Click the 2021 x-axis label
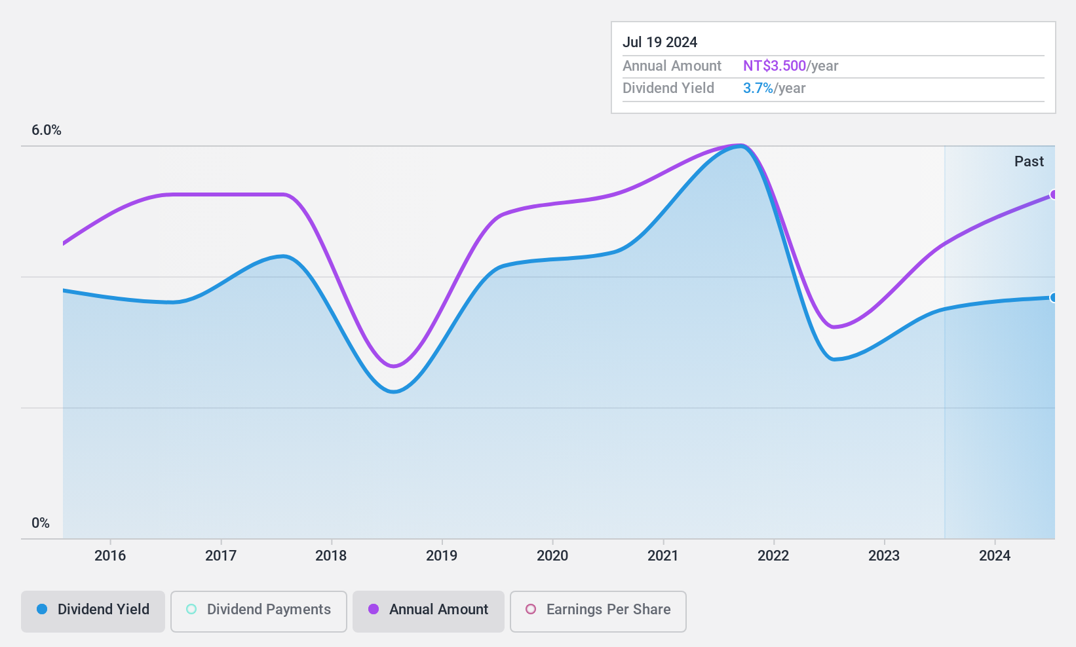The height and width of the screenshot is (647, 1076). tap(663, 556)
